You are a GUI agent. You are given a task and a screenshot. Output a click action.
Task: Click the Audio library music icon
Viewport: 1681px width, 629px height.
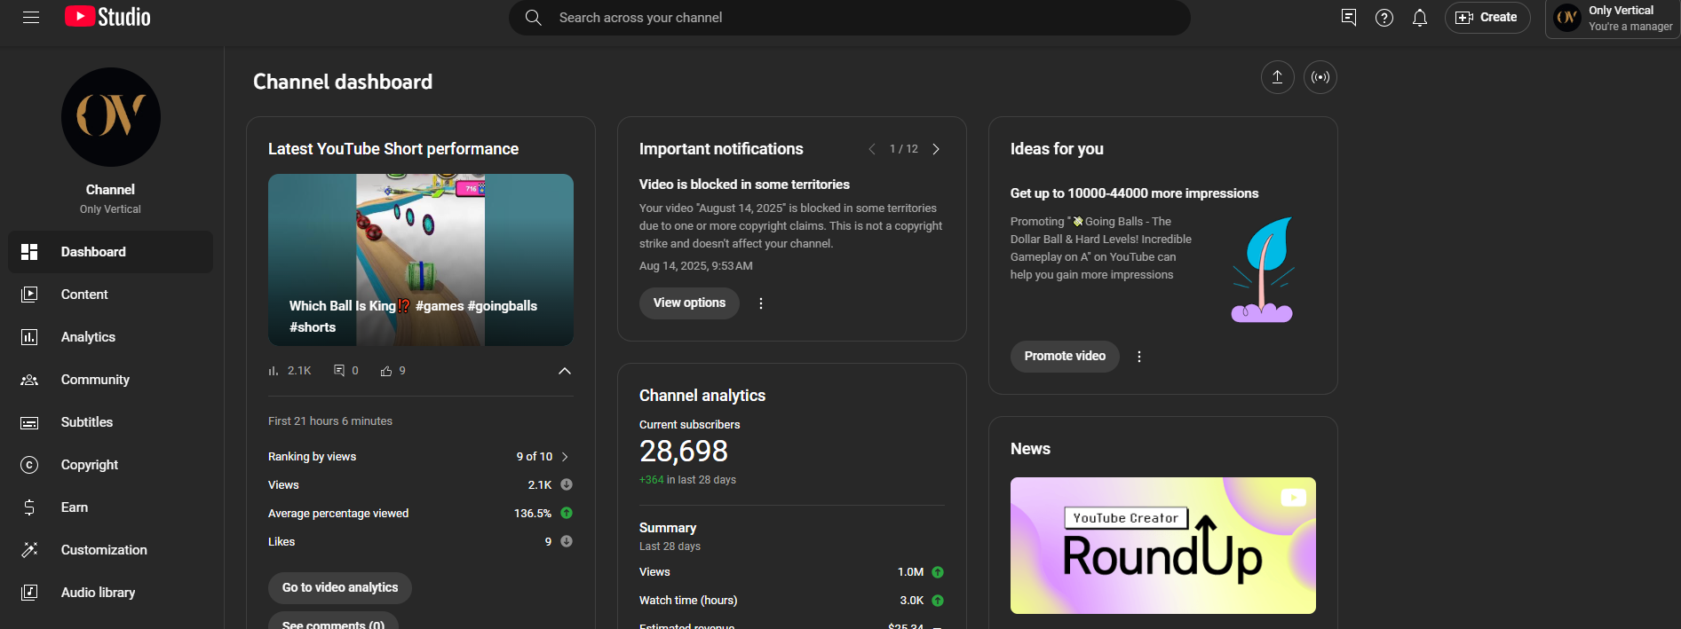pos(29,593)
